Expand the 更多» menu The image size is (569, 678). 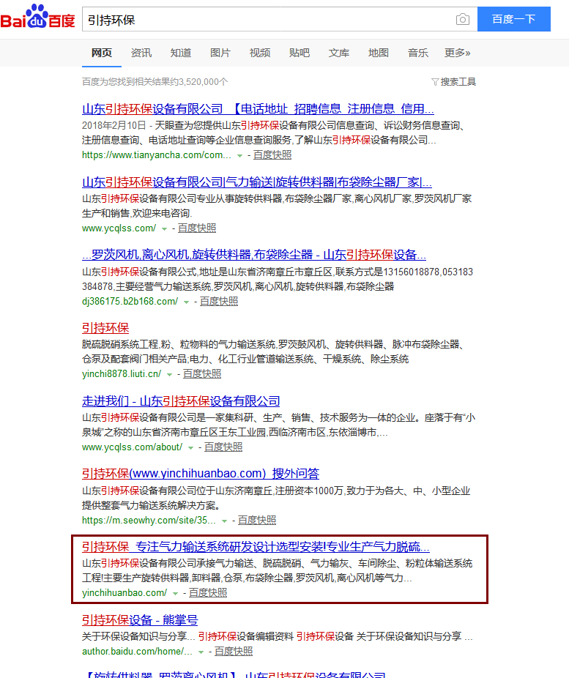pos(458,53)
